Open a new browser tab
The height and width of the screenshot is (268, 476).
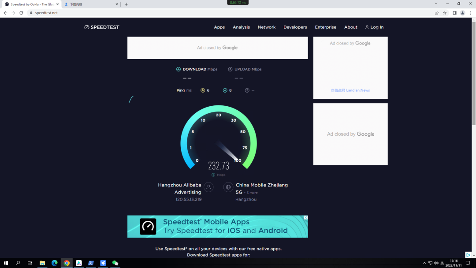pos(126,4)
